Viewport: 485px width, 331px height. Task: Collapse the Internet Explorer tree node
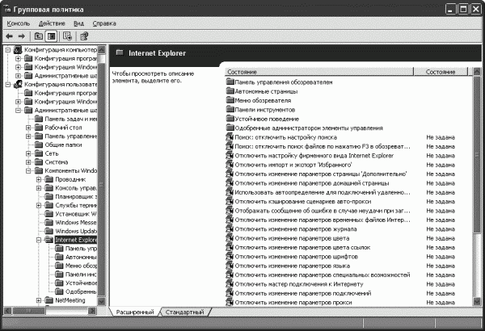pos(39,240)
